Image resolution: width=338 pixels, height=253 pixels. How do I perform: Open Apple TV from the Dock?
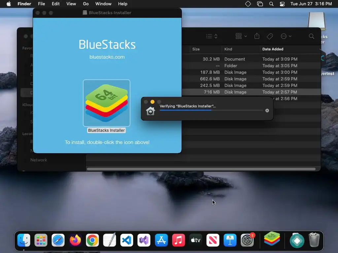pos(195,240)
